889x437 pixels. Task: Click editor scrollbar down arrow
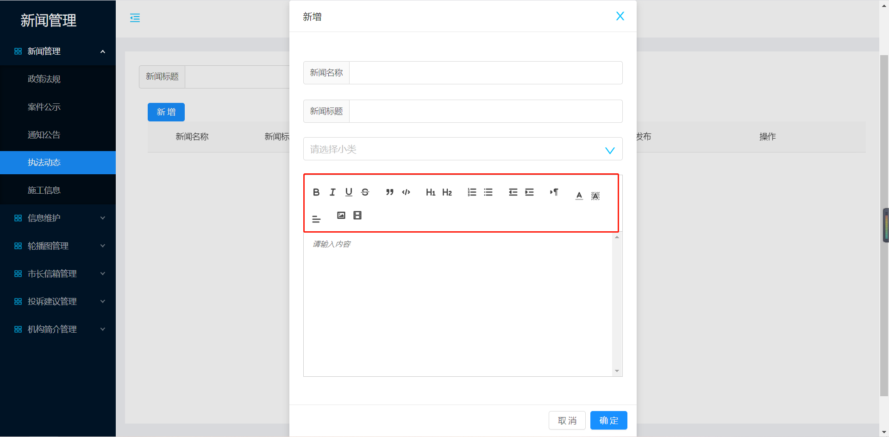point(617,371)
